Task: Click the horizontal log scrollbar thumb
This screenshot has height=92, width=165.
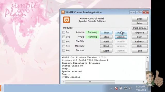Action: pyautogui.click(x=90, y=82)
